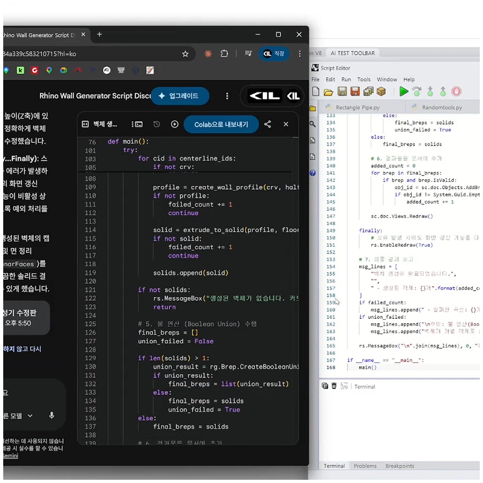Click line number 168 in Script Editor
Viewport: 483px width, 483px height.
(330, 367)
